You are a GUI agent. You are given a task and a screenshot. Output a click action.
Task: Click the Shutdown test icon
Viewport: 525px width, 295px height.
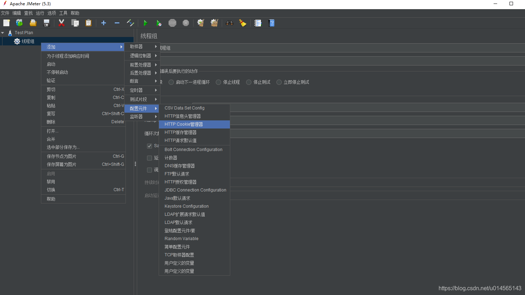coord(186,23)
